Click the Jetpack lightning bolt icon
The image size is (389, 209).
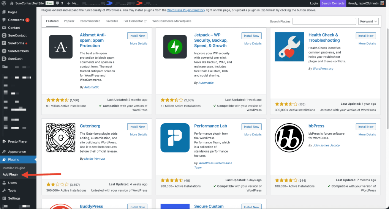(175, 47)
